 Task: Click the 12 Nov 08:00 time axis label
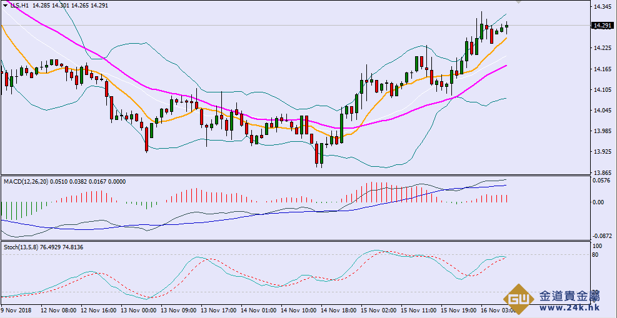[x=59, y=310]
